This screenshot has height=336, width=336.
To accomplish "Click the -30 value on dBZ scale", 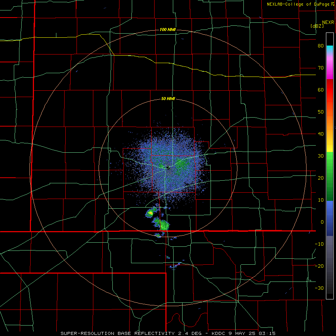I will click(x=319, y=288).
